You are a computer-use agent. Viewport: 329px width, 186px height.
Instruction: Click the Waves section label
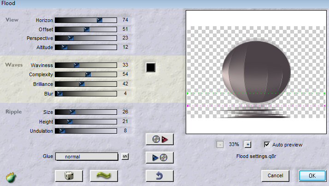(x=14, y=65)
